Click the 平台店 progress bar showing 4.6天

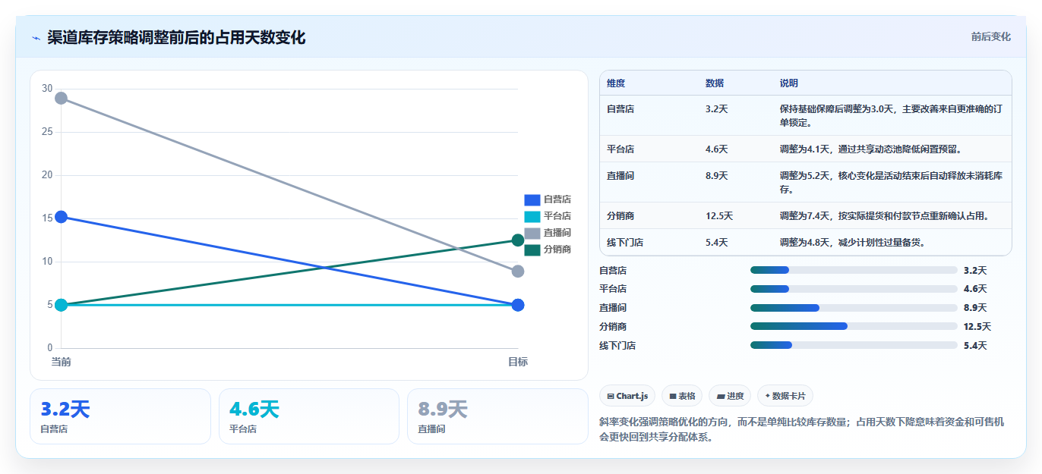[854, 289]
